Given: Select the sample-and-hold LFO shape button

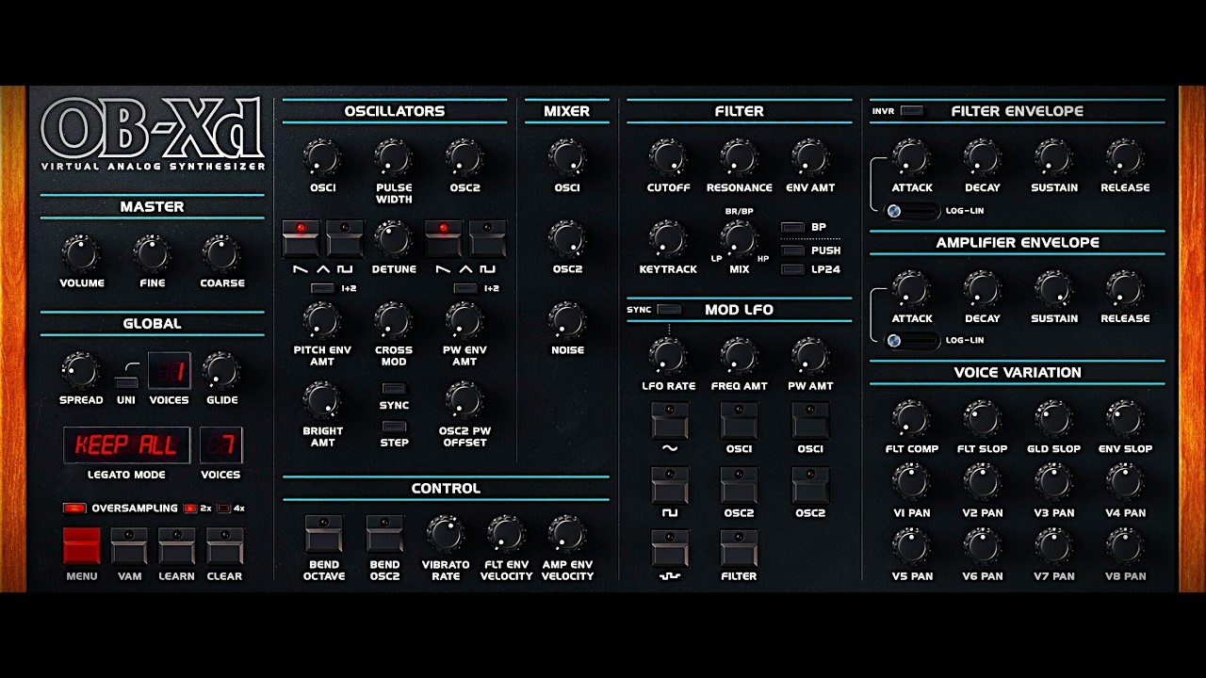Looking at the screenshot, I should [670, 548].
